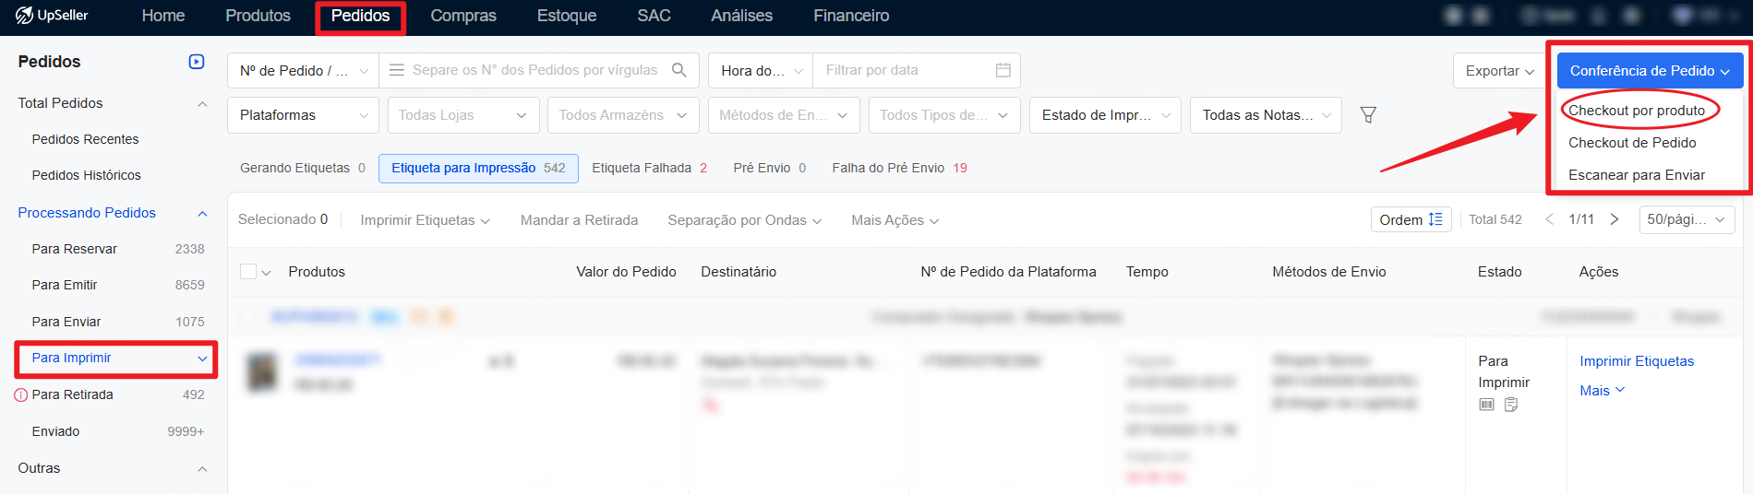
Task: Open the Todos Tipos de dropdown
Action: 944,115
